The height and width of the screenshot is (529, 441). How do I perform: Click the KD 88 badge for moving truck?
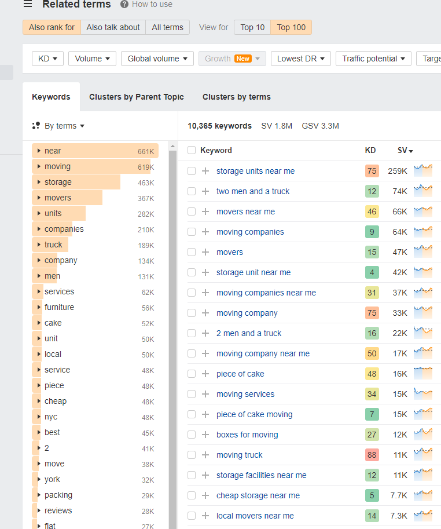[372, 455]
